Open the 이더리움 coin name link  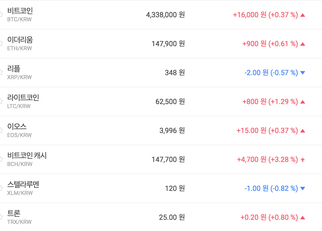coord(20,40)
